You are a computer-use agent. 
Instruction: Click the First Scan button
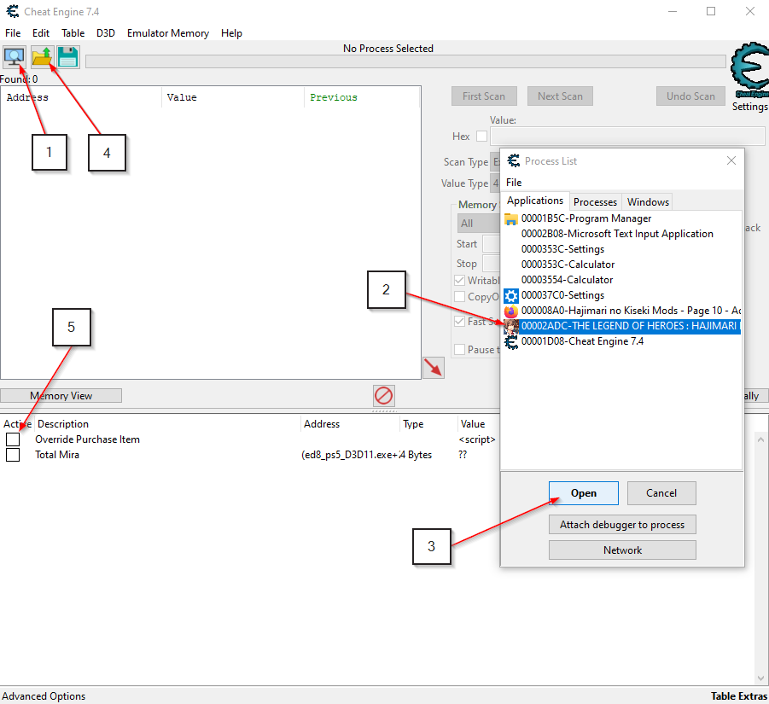pyautogui.click(x=484, y=96)
